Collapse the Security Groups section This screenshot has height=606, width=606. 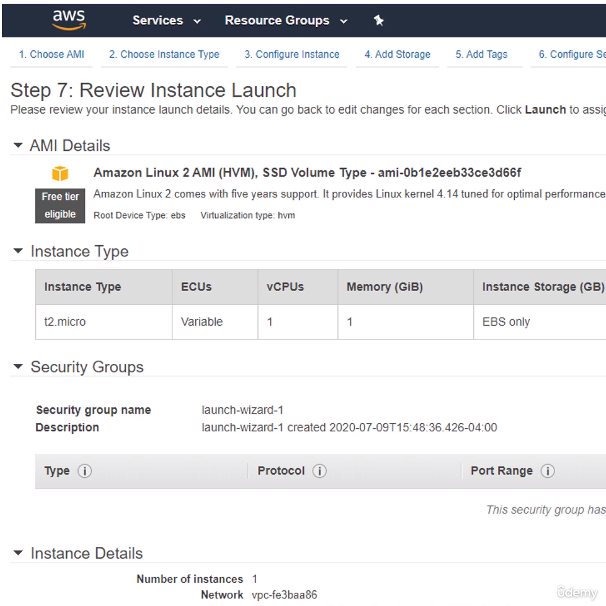click(18, 366)
